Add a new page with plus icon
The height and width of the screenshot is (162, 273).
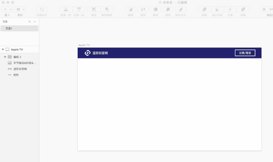(x=29, y=22)
